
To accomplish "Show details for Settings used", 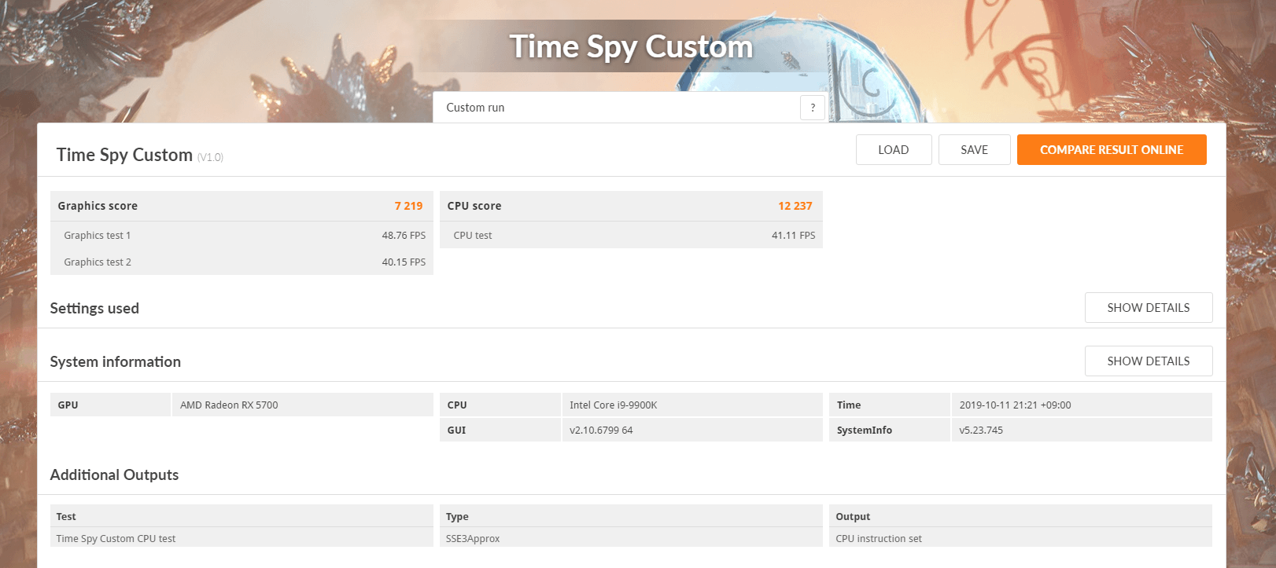I will (x=1149, y=308).
